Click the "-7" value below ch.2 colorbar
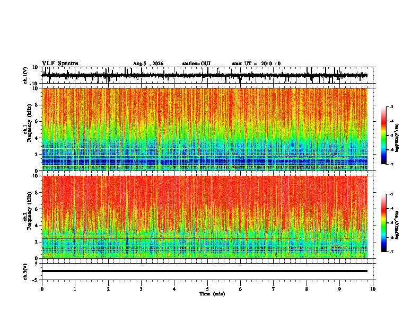The image size is (420, 324). coord(391,251)
